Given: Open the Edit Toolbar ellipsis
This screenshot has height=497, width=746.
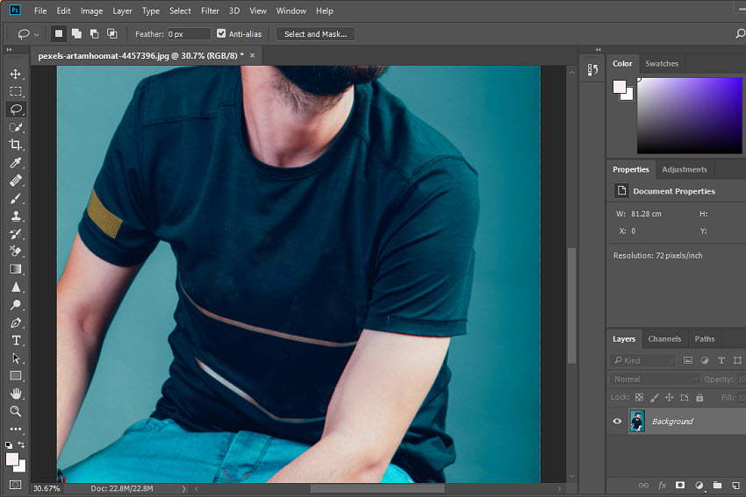Looking at the screenshot, I should (16, 429).
